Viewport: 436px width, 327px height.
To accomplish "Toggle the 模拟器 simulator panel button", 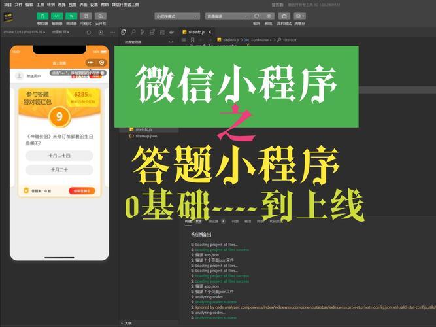I will point(42,16).
